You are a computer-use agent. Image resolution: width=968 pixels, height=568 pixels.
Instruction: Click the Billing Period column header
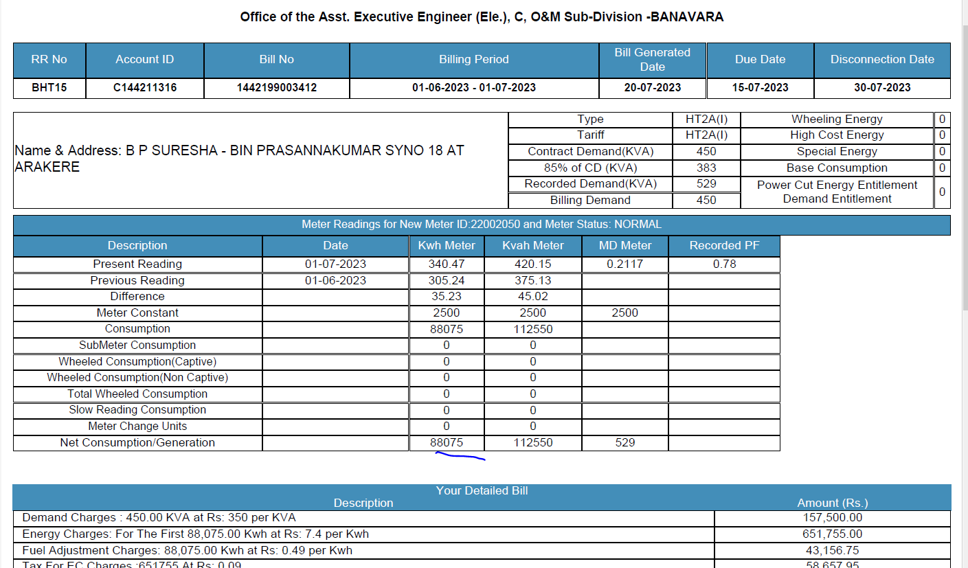click(474, 60)
